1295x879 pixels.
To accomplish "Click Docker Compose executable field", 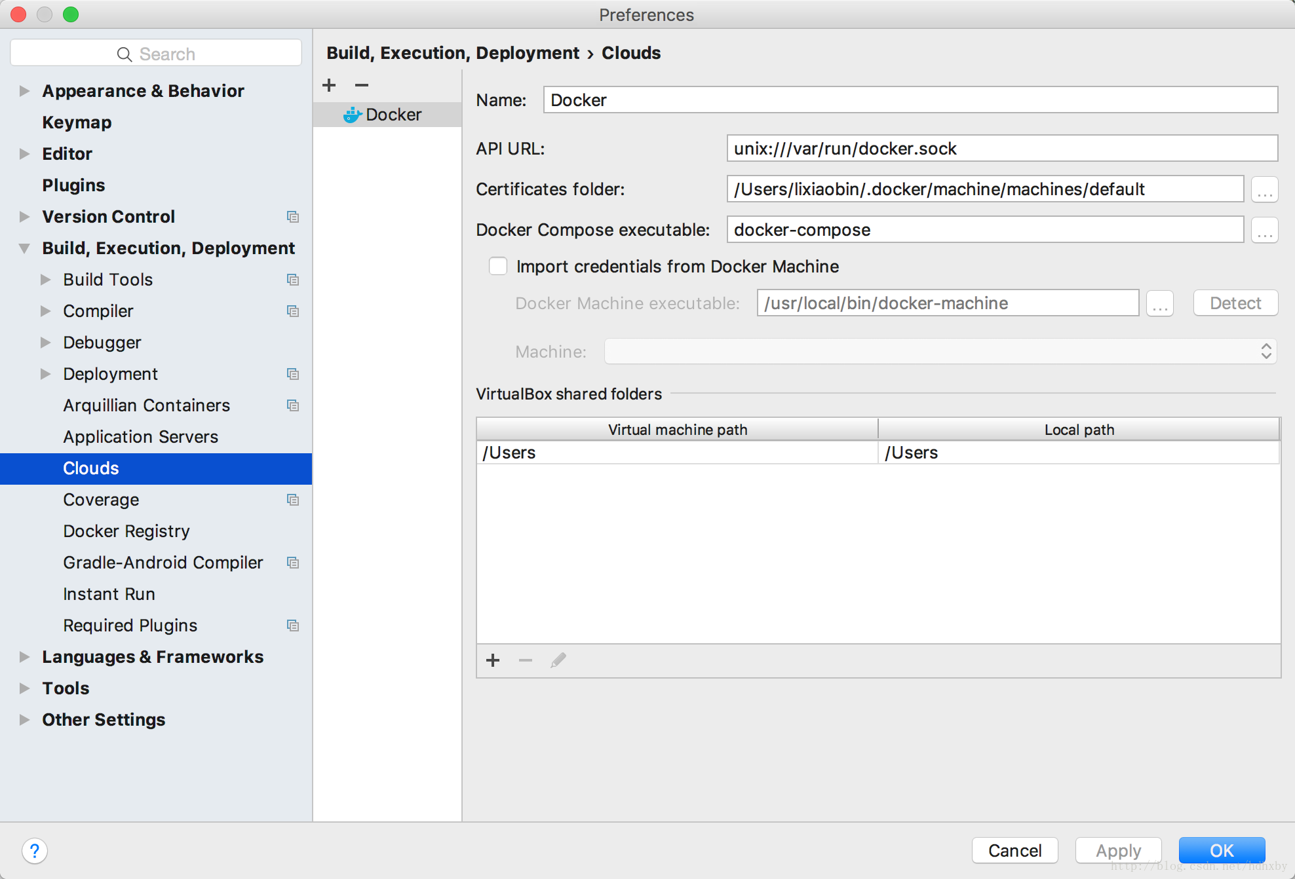I will pos(986,230).
